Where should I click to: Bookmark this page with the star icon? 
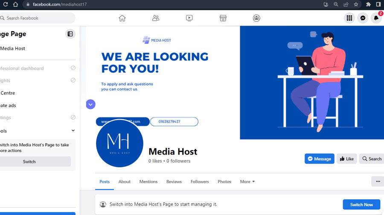click(x=356, y=4)
